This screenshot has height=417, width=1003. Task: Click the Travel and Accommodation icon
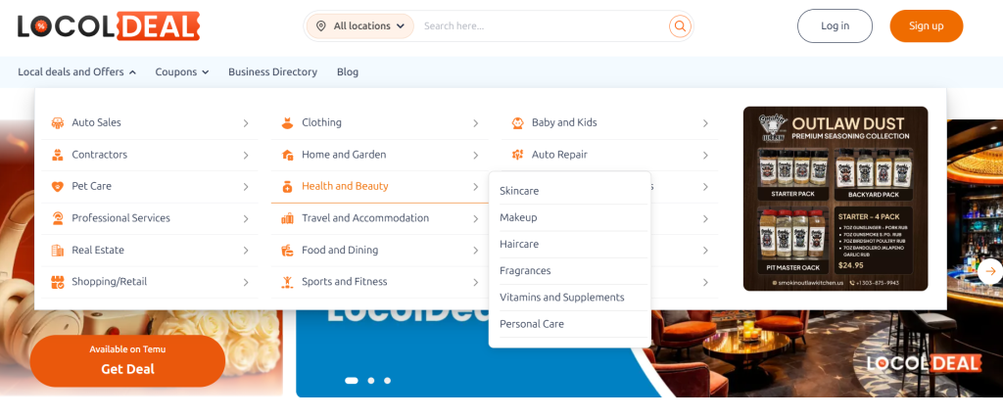click(287, 218)
